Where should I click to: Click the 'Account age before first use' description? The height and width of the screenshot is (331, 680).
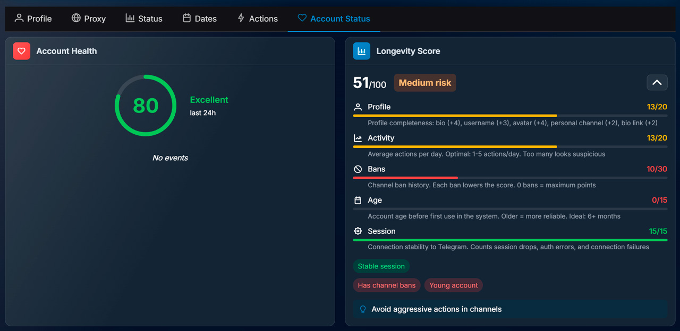[x=494, y=216]
